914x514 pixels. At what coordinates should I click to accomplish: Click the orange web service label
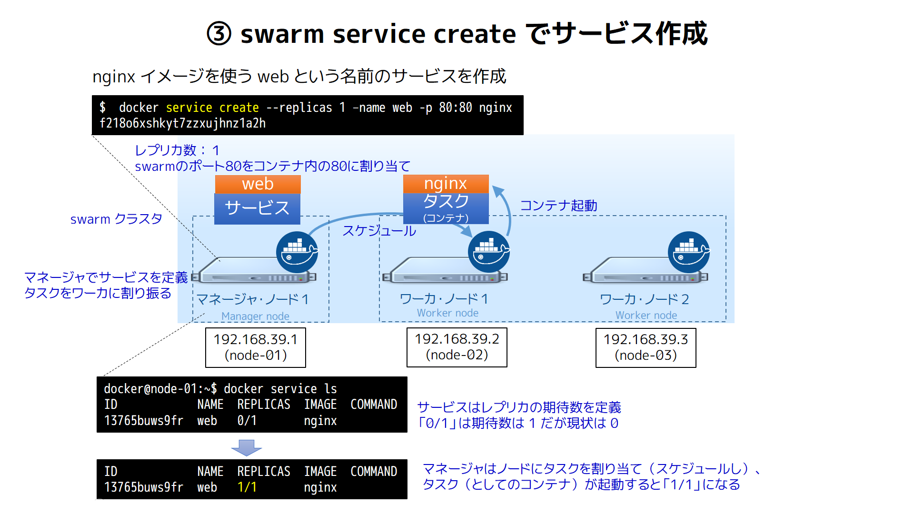[x=258, y=184]
